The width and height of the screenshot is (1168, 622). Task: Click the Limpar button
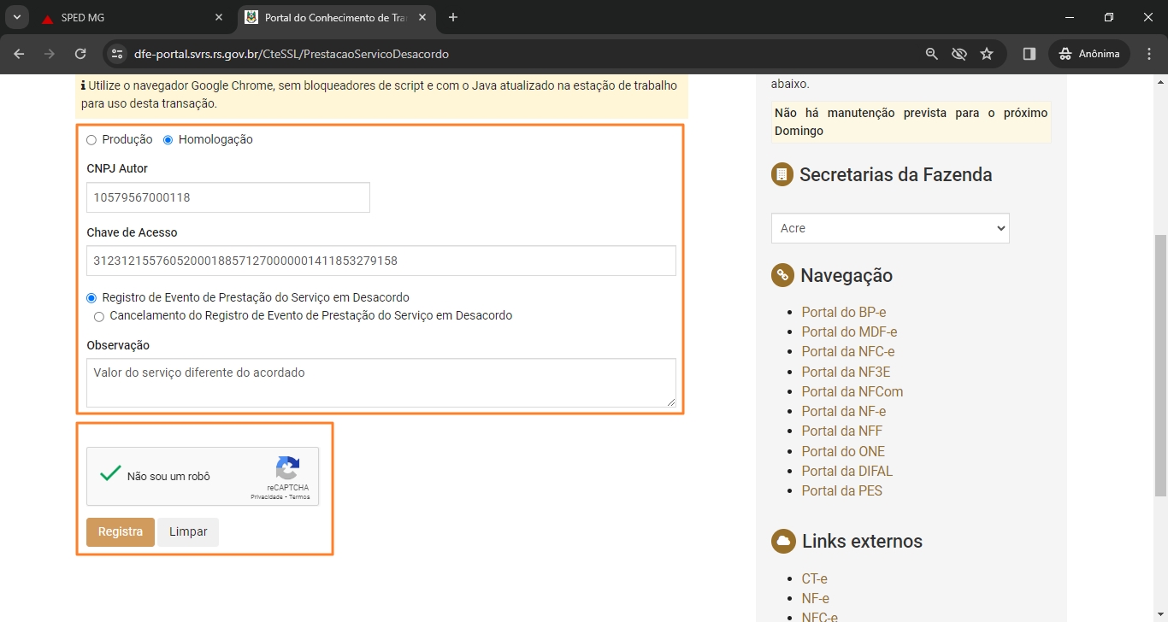tap(188, 531)
